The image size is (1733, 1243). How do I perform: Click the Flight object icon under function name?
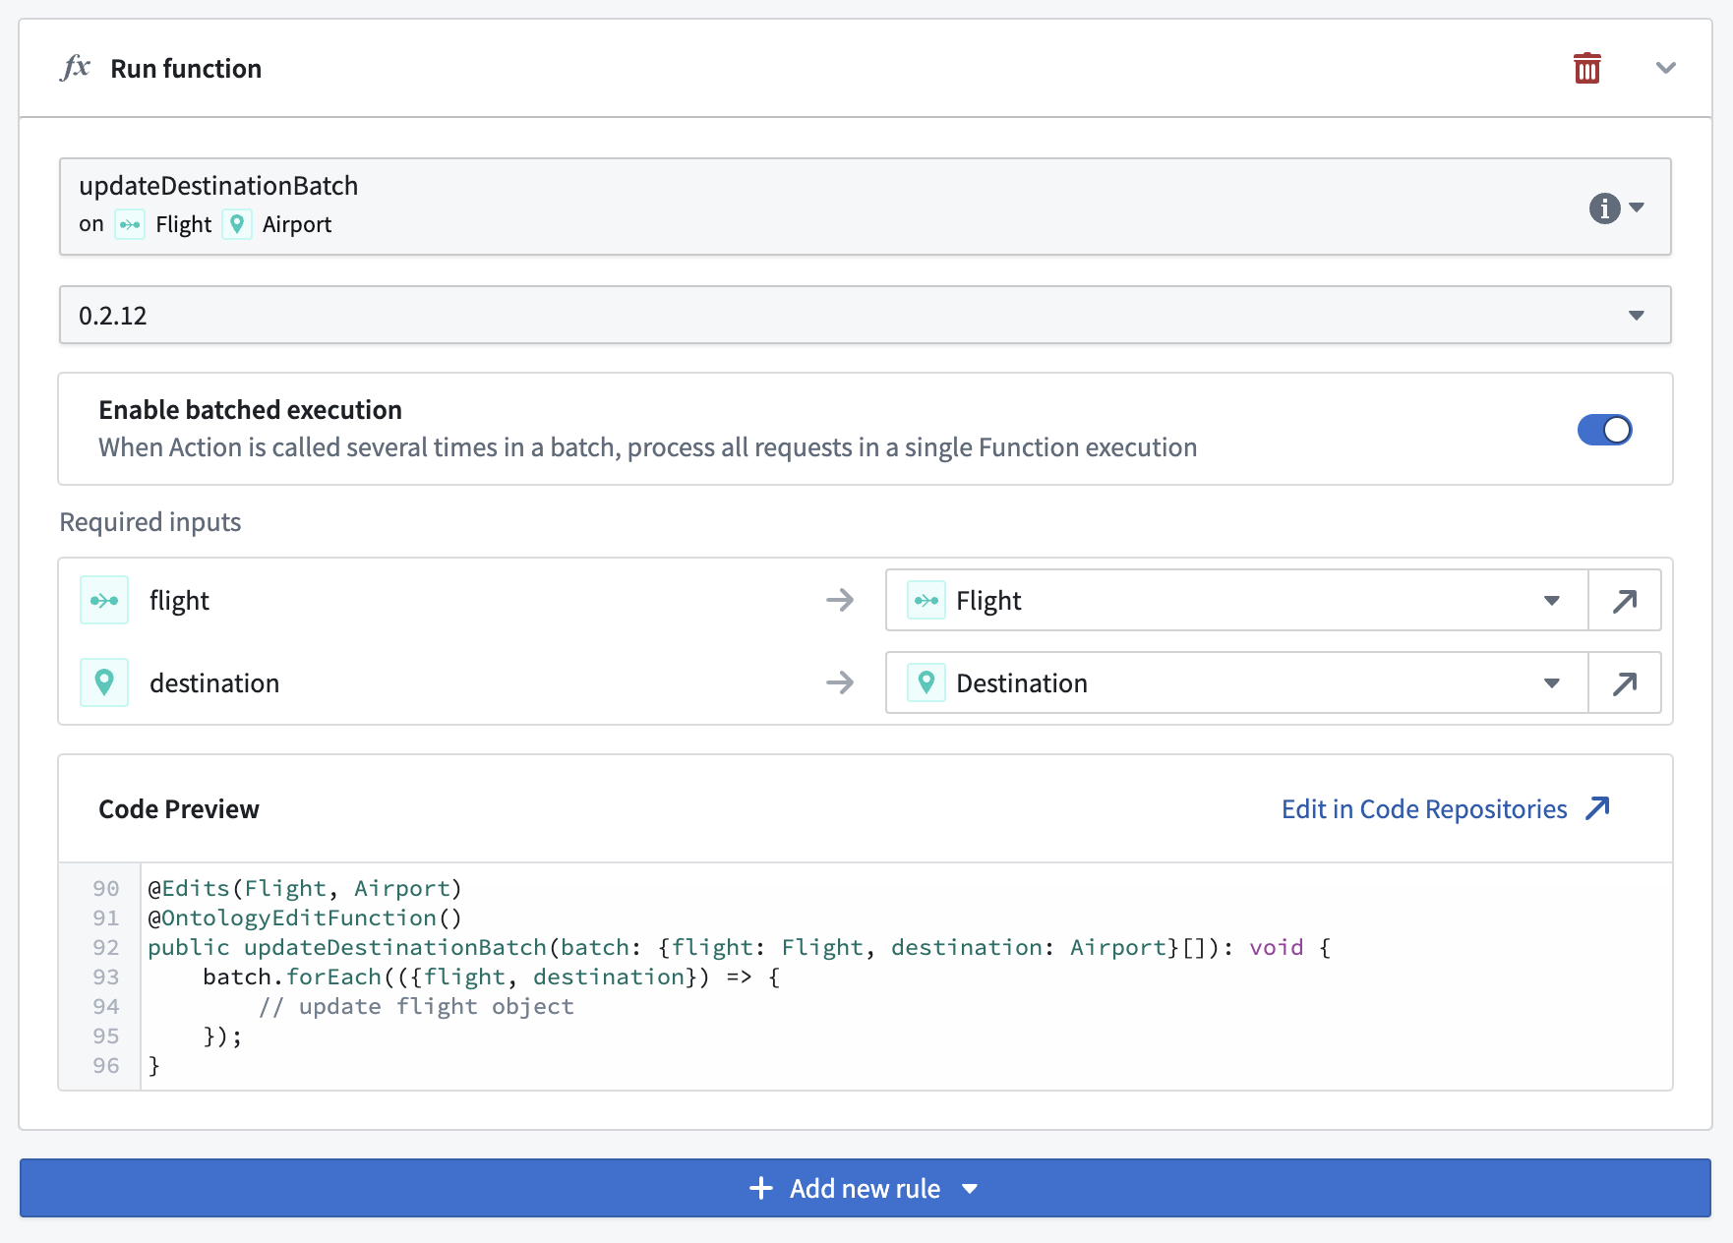pyautogui.click(x=130, y=224)
